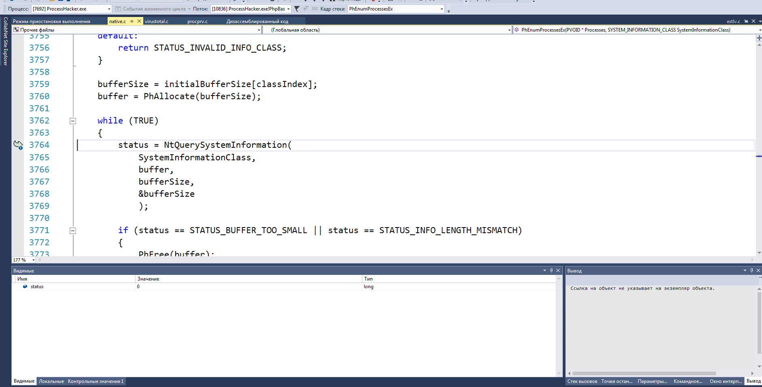Screen dimensions: 762x387
Task: Click the split editor handle above scrollbar
Action: click(x=759, y=38)
